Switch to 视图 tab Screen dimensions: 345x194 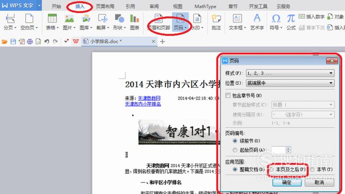[177, 6]
